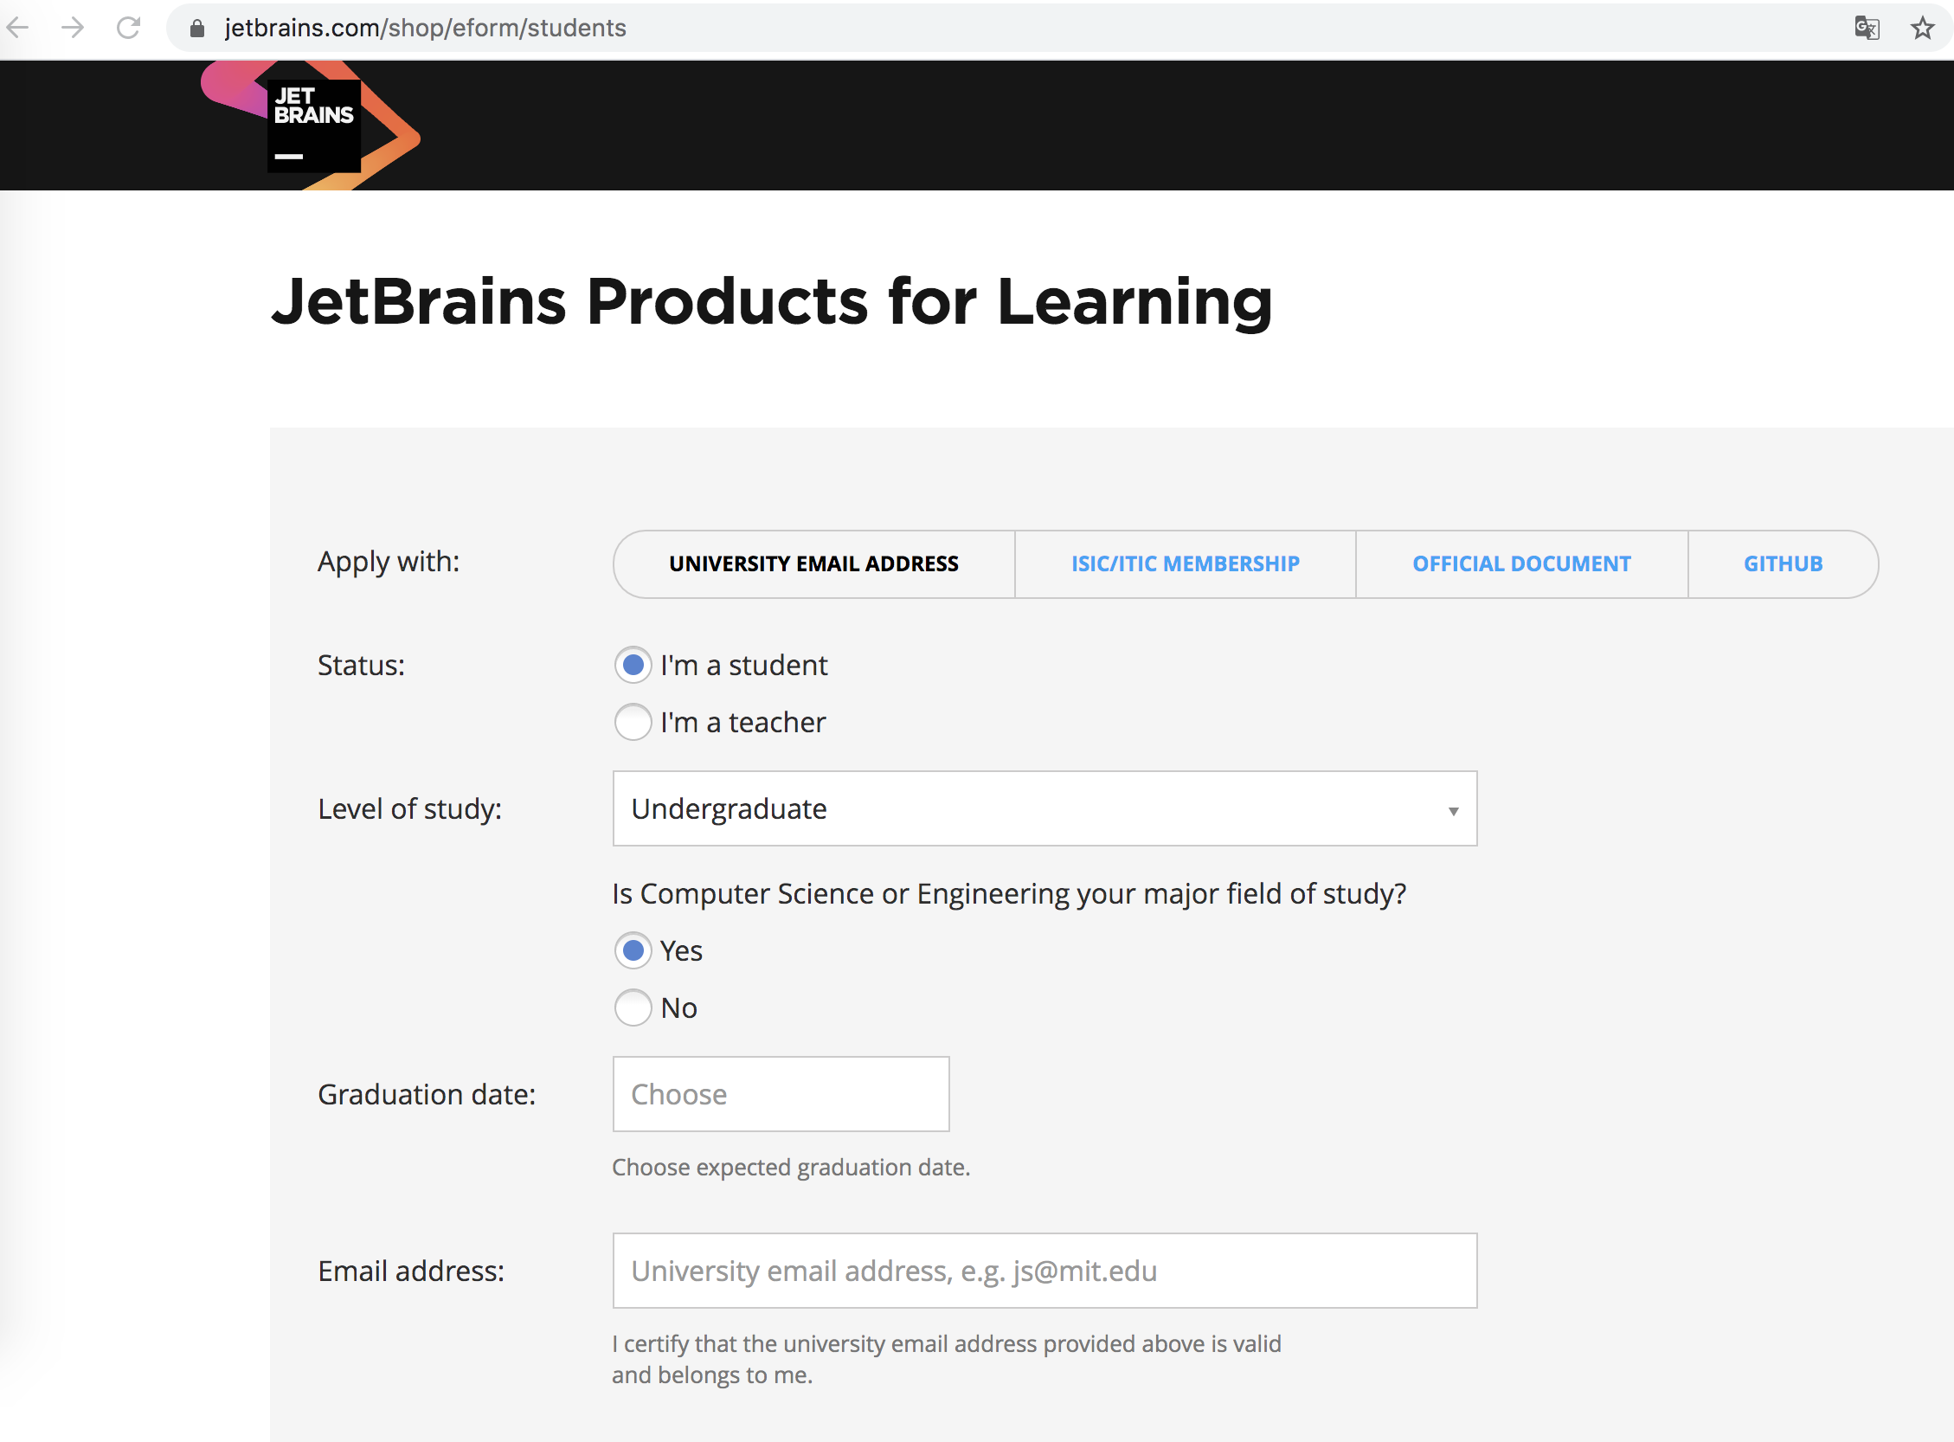
Task: Click the "Graduation date:" label
Action: coord(427,1095)
